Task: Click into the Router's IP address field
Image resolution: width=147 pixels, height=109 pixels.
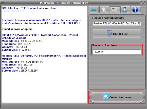Action: pos(117,52)
